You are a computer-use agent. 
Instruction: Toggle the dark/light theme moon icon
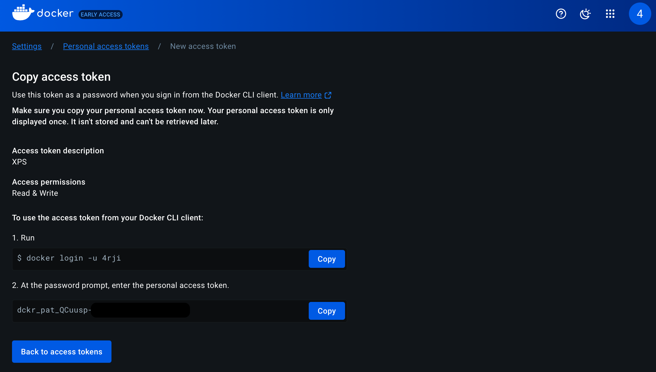coord(585,14)
